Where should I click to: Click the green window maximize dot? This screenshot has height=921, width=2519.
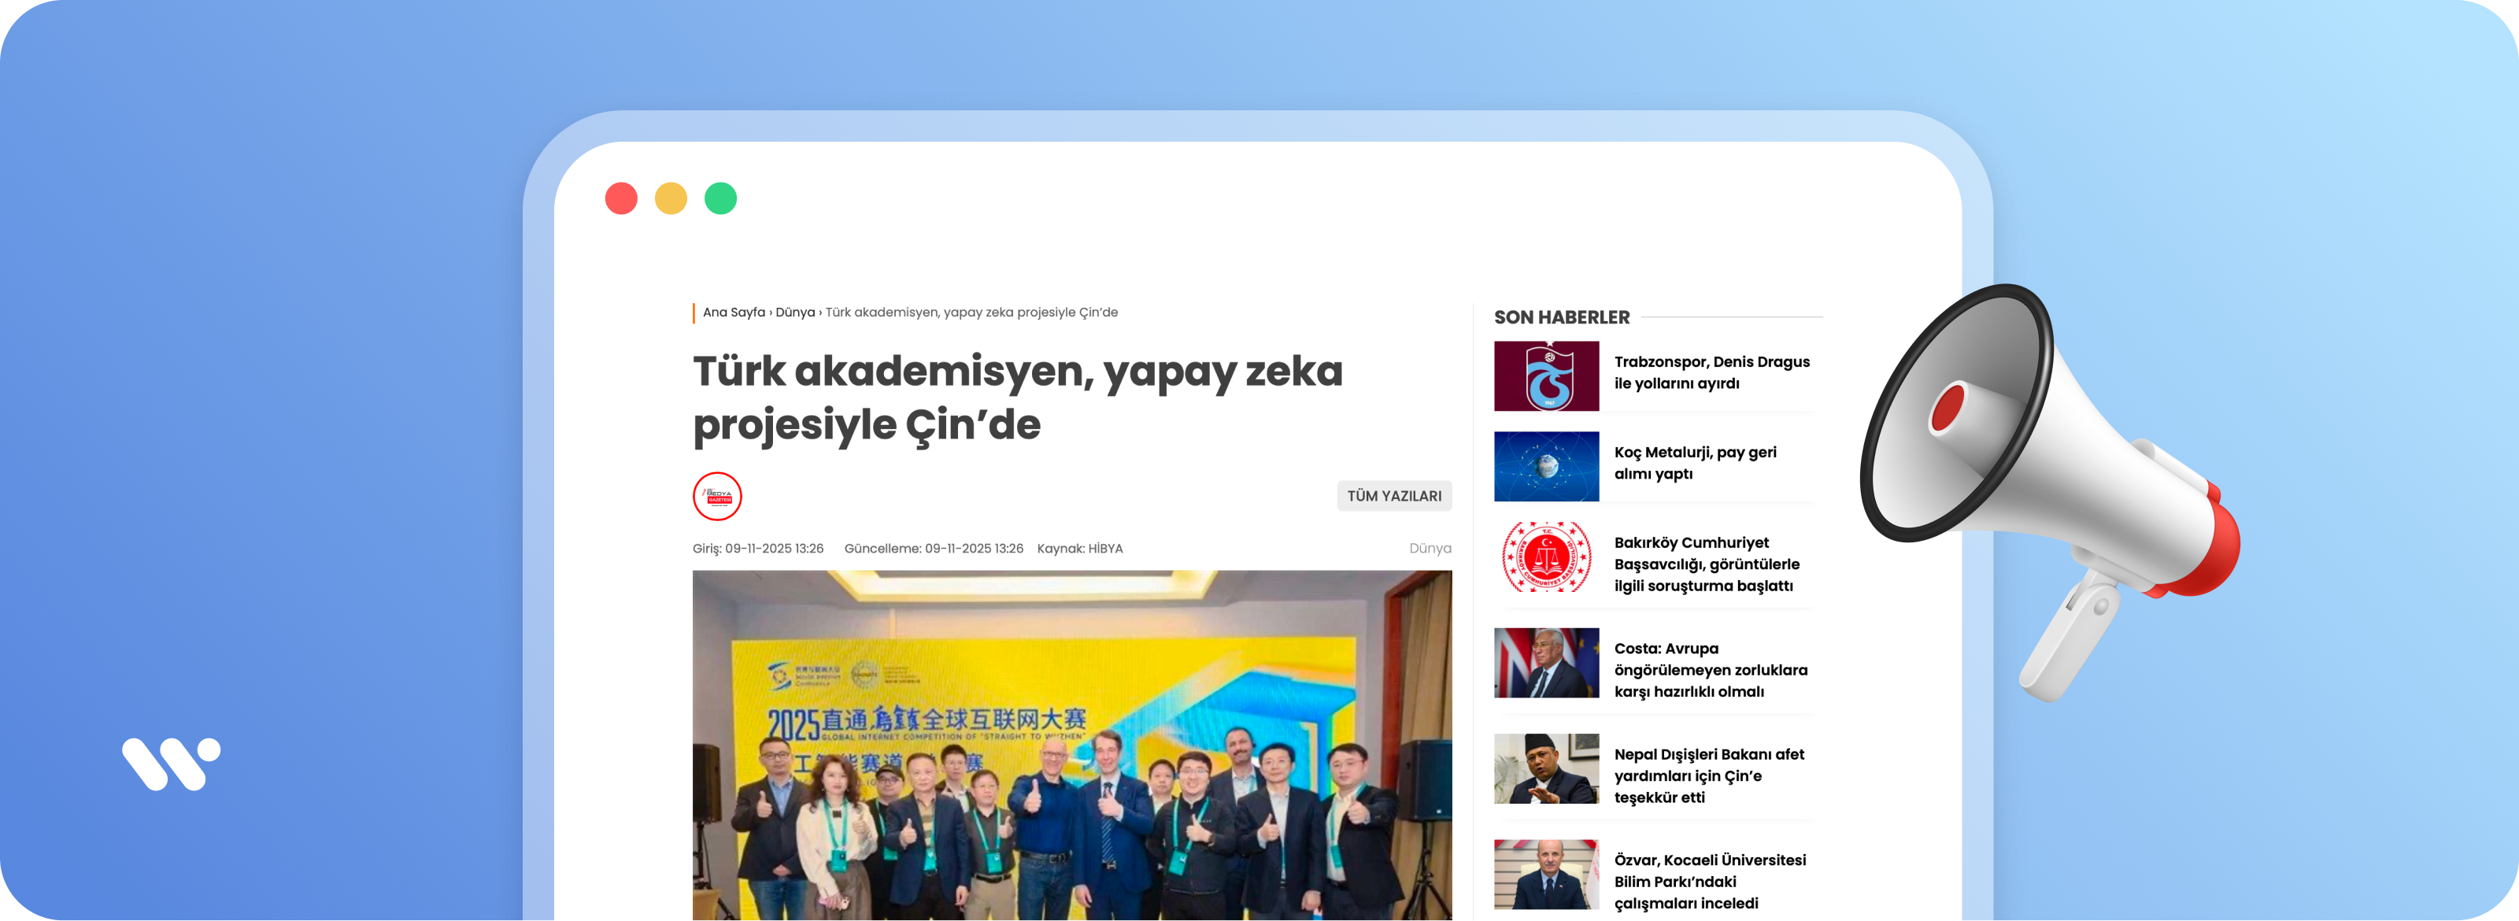(721, 198)
